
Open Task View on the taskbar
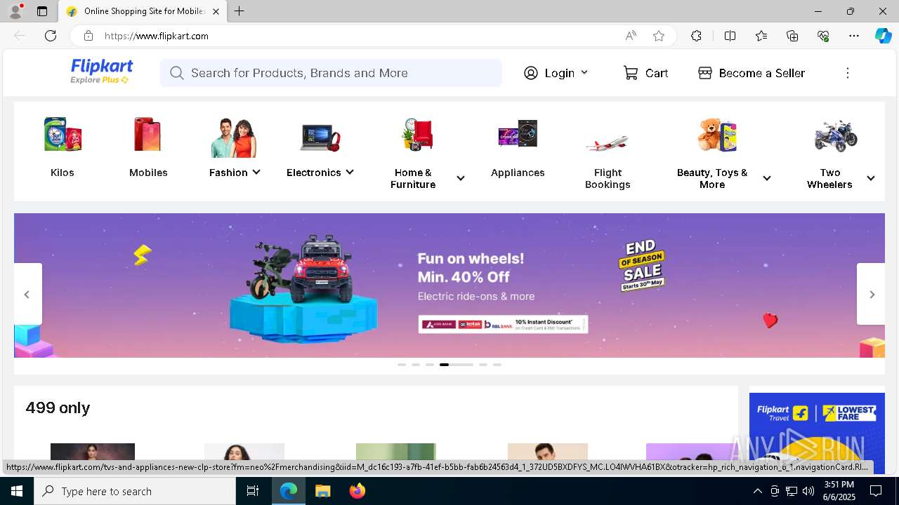tap(253, 491)
